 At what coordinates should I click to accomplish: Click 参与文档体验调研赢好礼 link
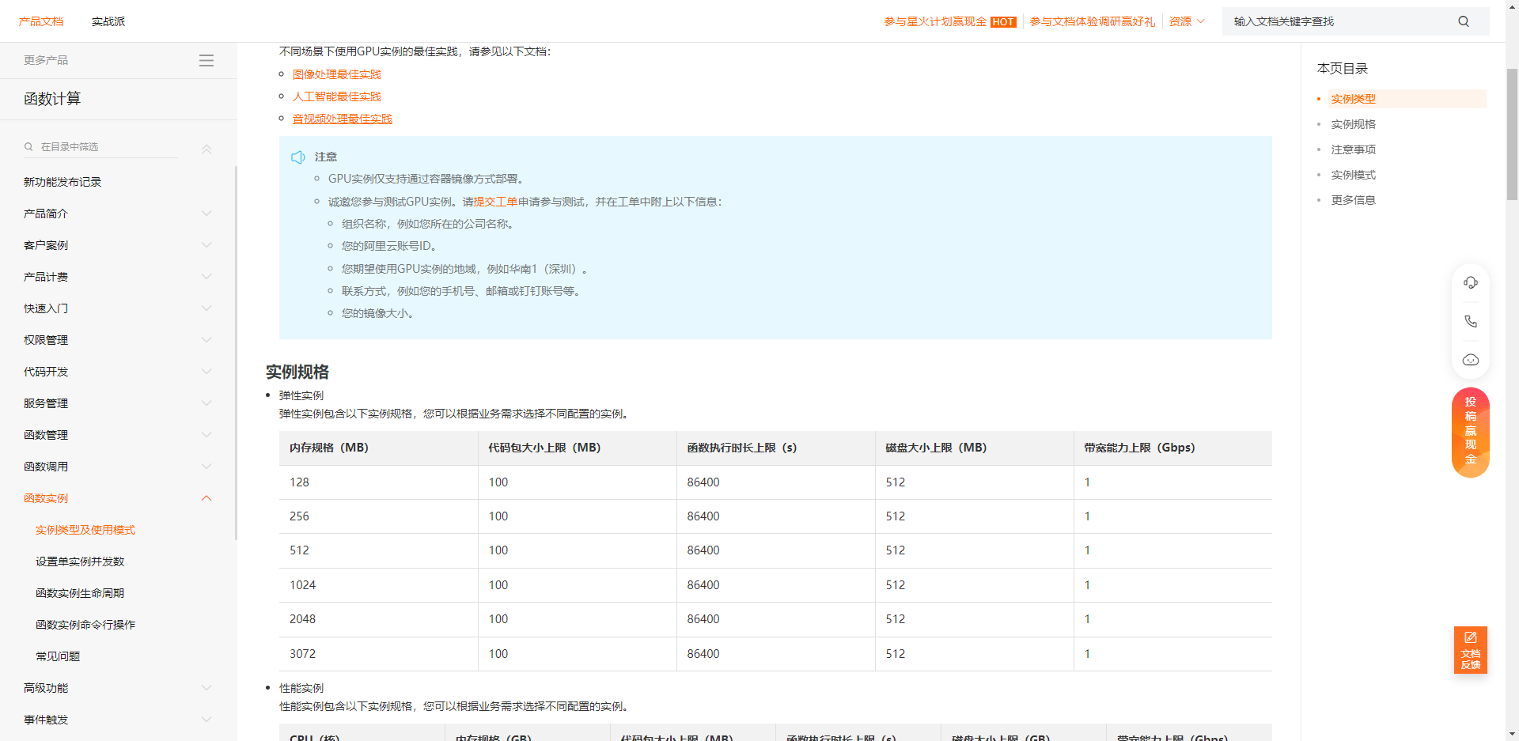point(1092,21)
